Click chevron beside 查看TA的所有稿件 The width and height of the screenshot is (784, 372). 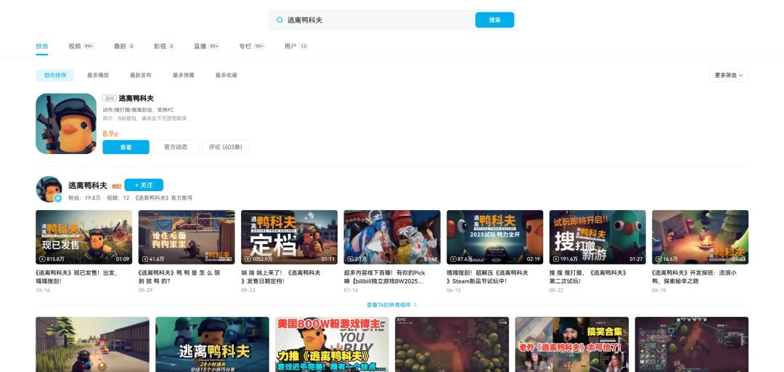pos(415,304)
